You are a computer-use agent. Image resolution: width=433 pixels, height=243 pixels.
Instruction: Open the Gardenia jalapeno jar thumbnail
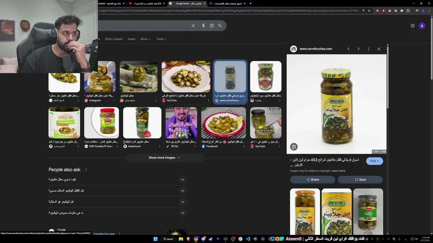64,123
